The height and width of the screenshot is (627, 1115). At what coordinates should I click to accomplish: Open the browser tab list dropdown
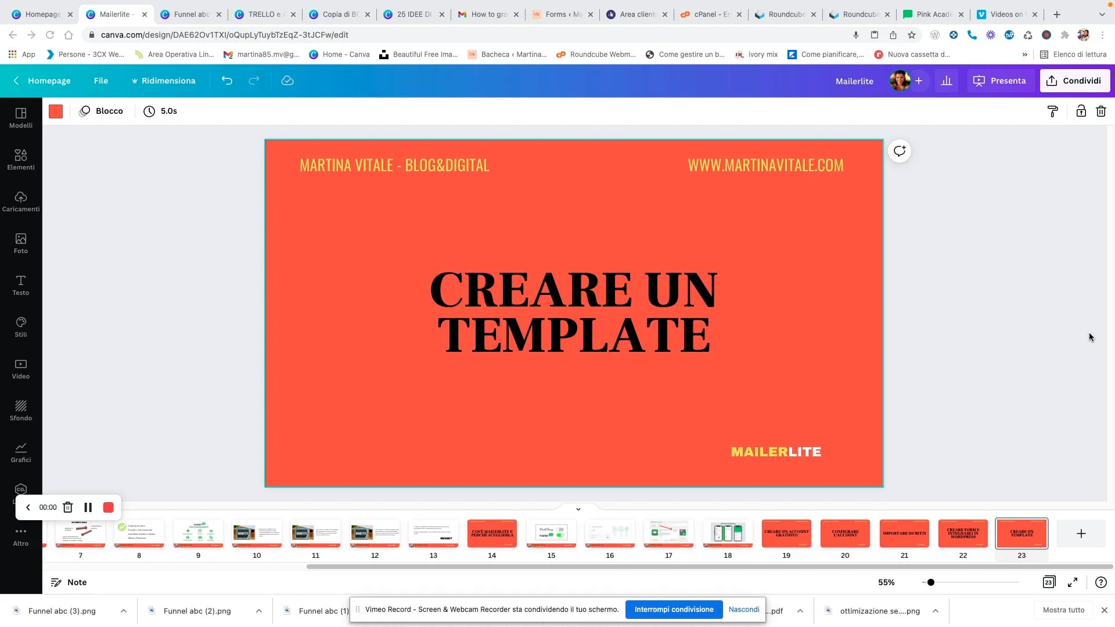(x=1102, y=15)
